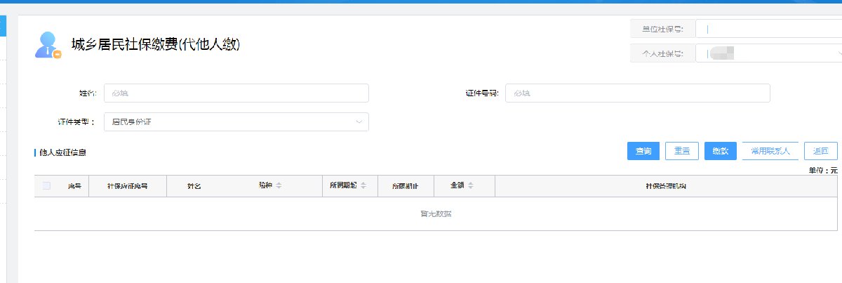Screen dimensions: 842x283
Task: Toggle the select-all checkbox in table header
Action: pyautogui.click(x=46, y=186)
